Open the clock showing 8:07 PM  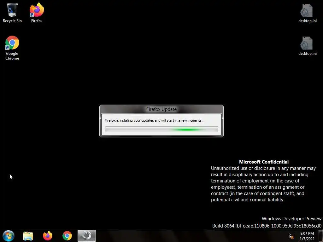coord(307,236)
